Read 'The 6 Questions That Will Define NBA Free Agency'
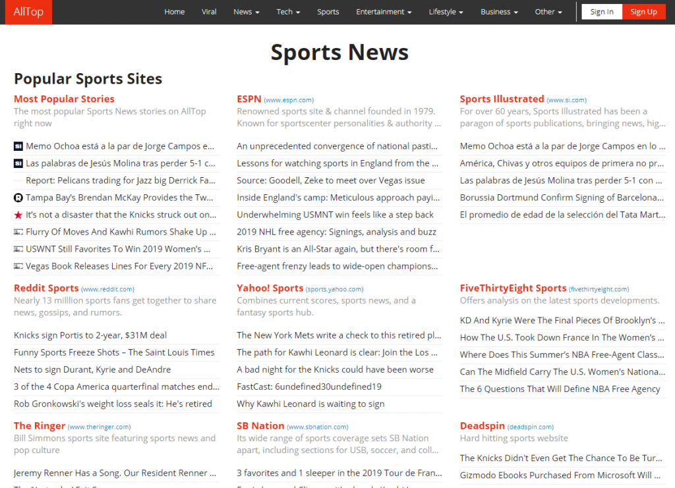Image resolution: width=675 pixels, height=488 pixels. pos(560,389)
